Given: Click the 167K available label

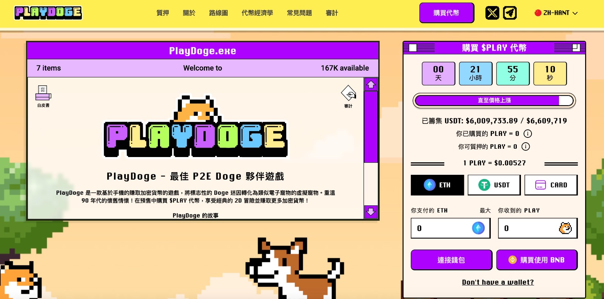Looking at the screenshot, I should click(x=345, y=68).
